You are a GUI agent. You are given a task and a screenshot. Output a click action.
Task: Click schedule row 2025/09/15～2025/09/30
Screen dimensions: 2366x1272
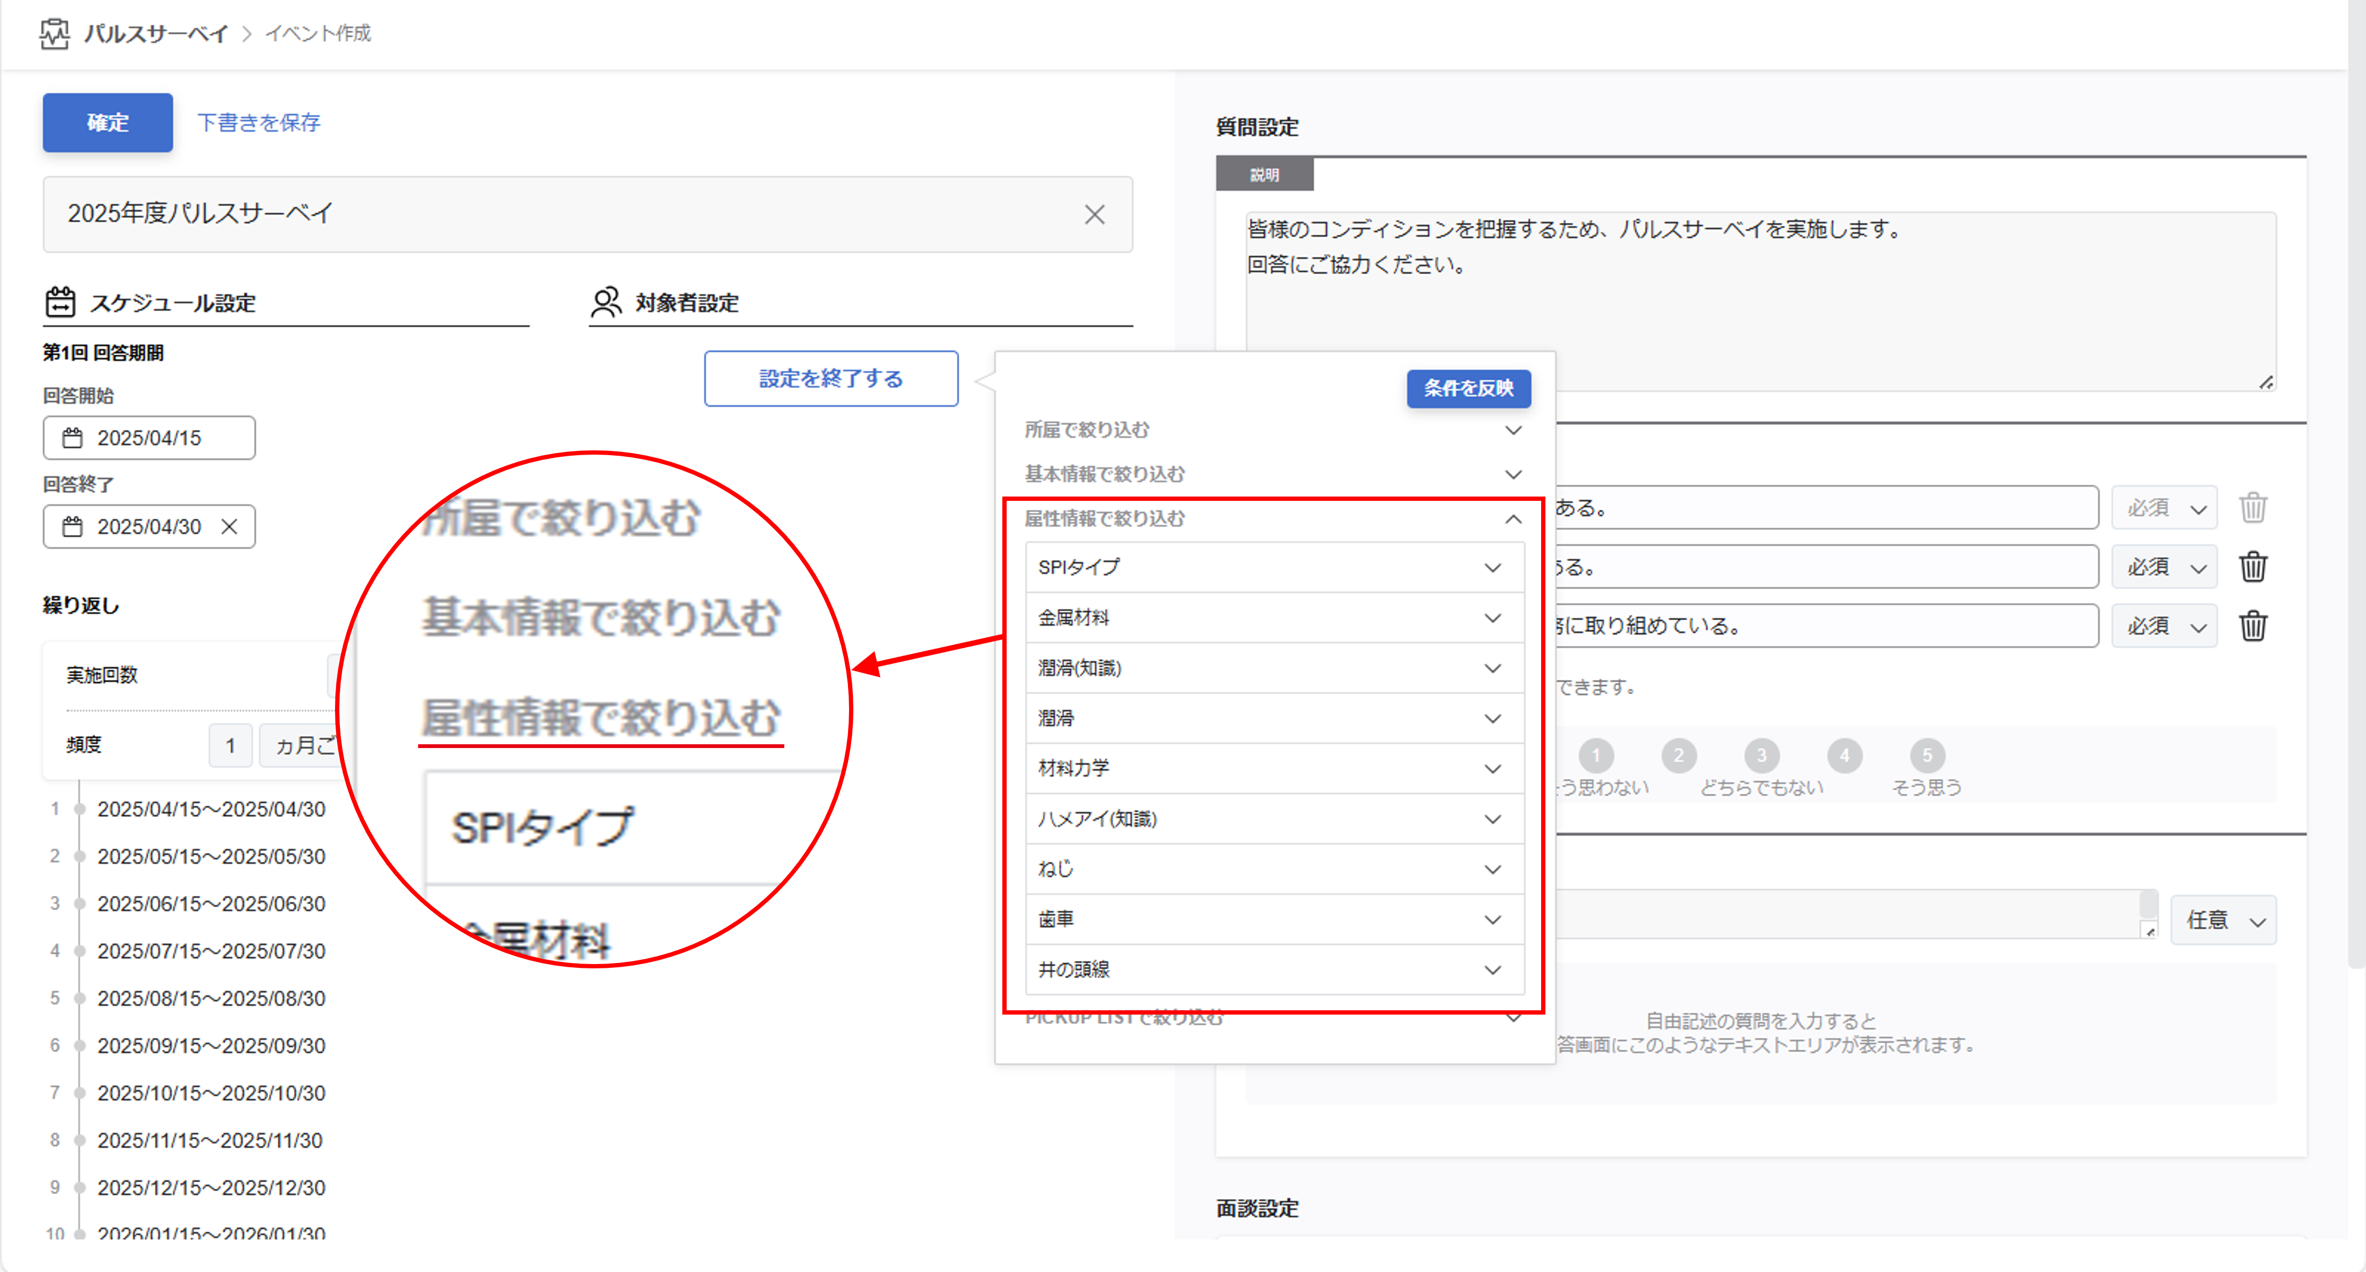click(x=211, y=1045)
